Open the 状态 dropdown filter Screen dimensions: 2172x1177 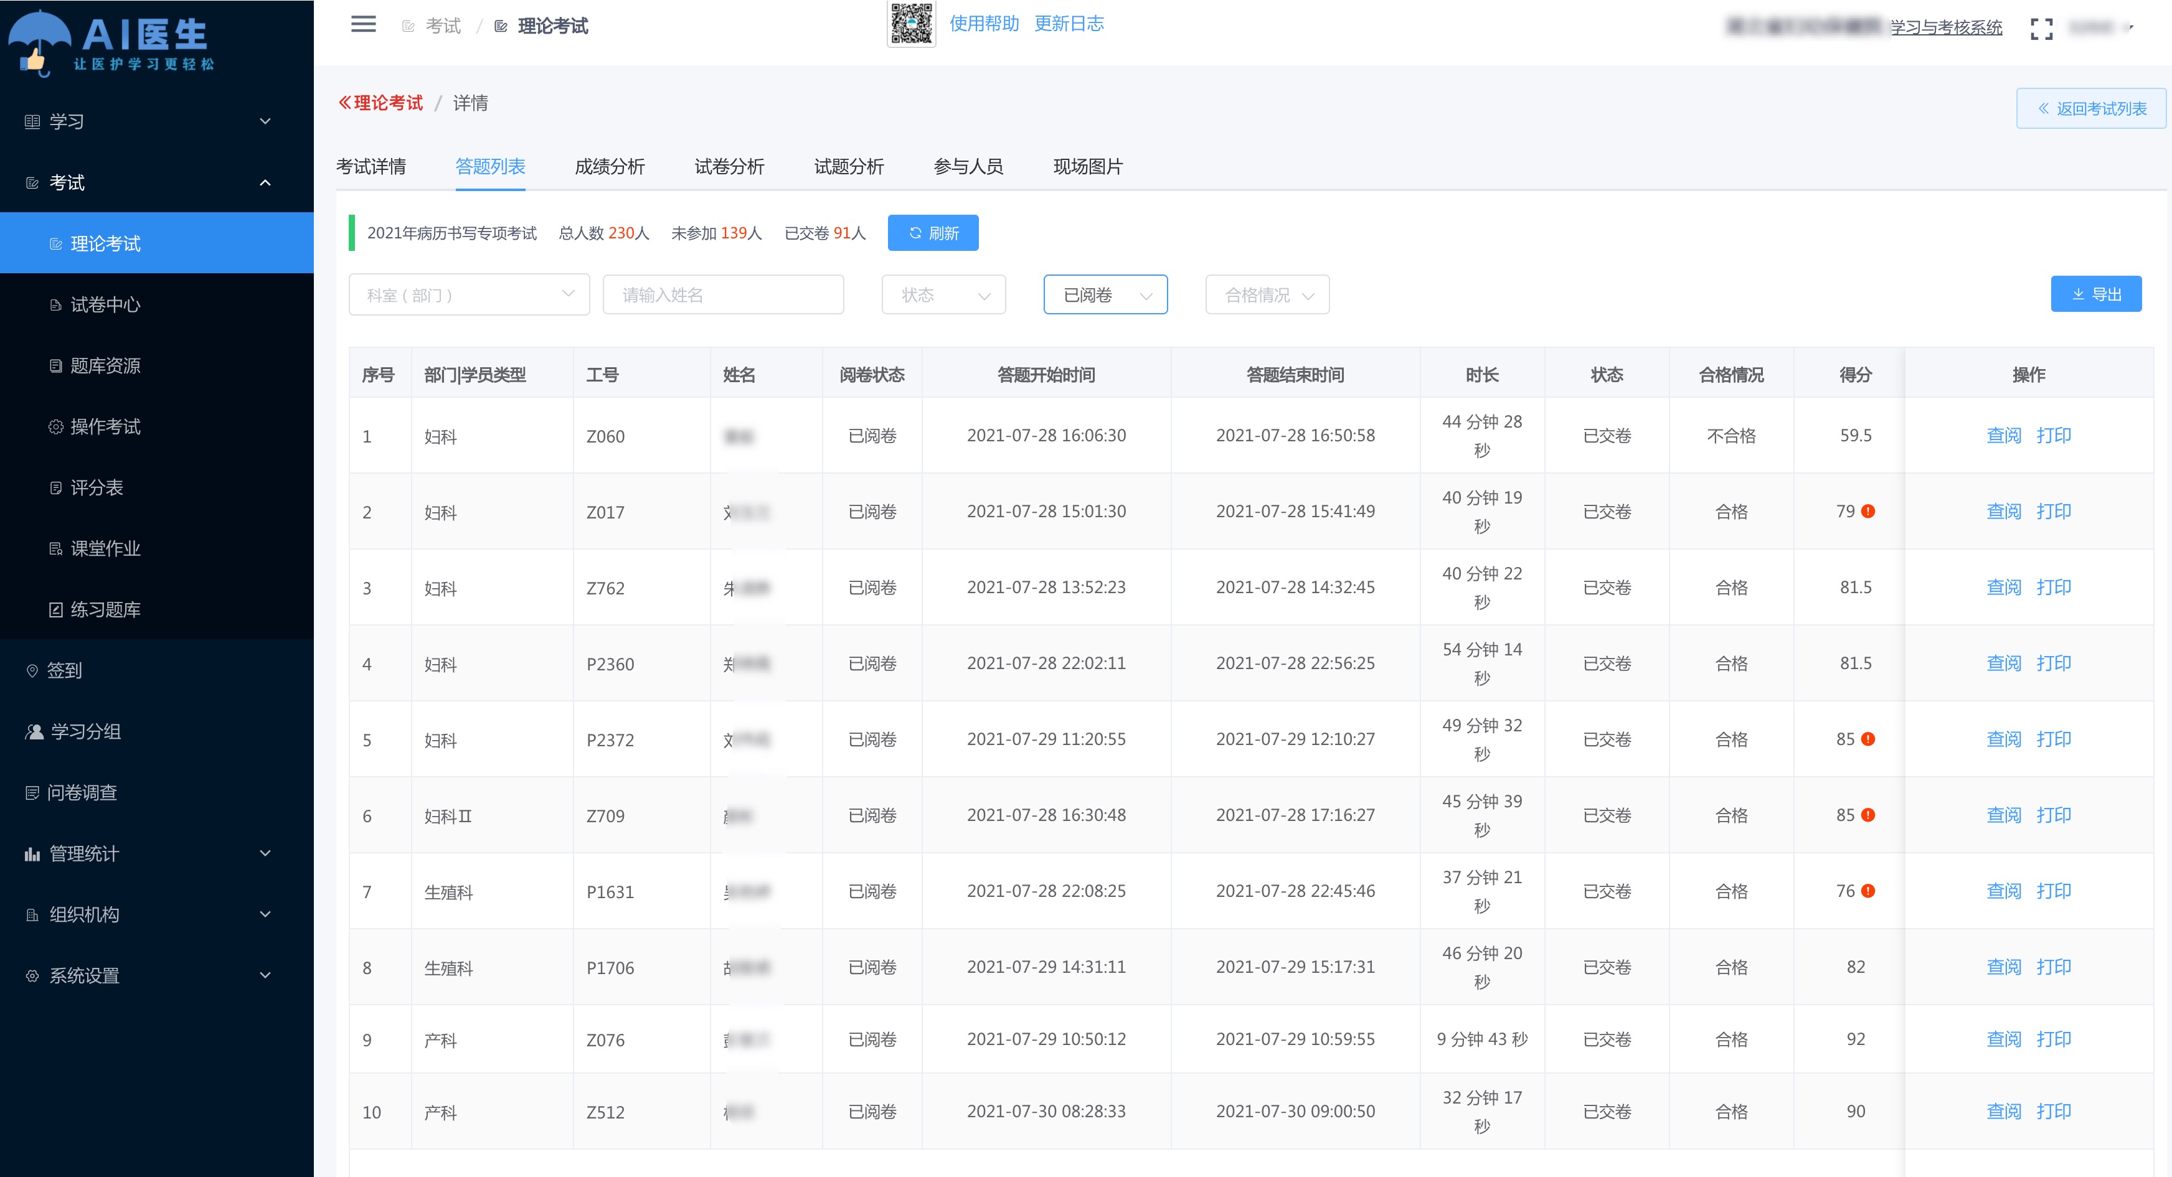pos(943,295)
